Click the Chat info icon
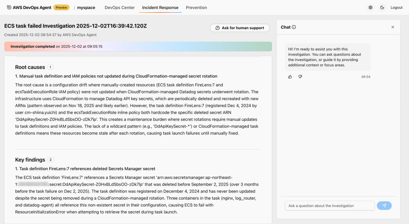Image resolution: width=409 pixels, height=224 pixels. point(294,27)
